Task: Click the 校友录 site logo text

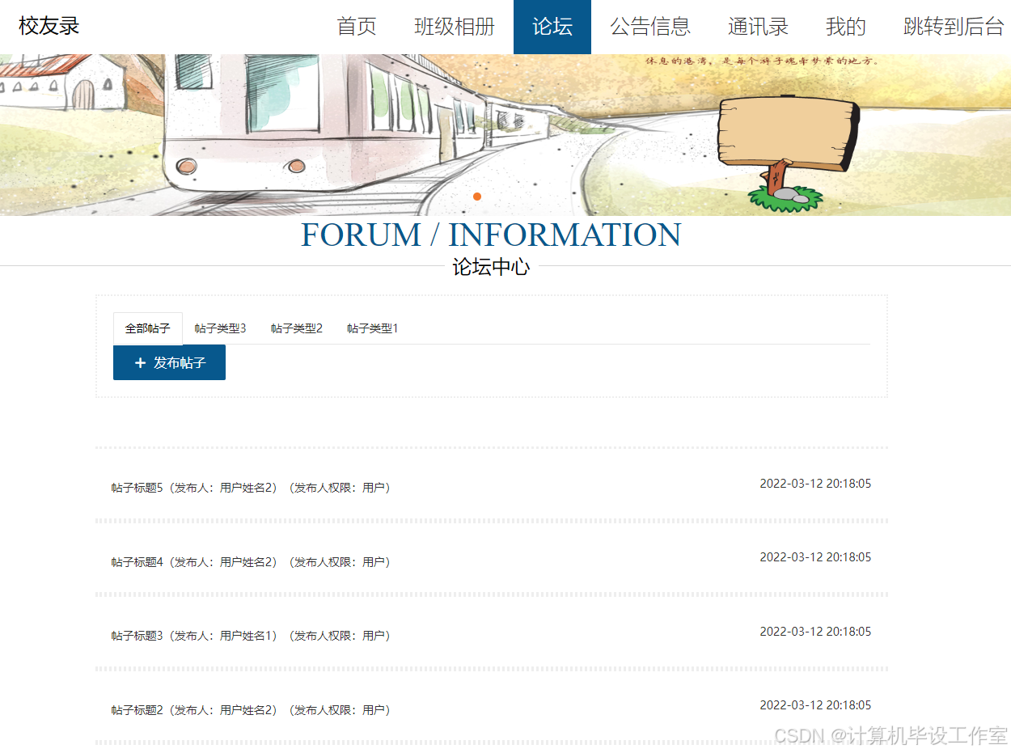Action: click(x=49, y=26)
